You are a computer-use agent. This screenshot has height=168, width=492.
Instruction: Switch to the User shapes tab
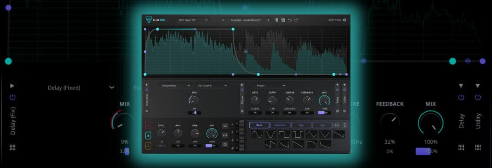pyautogui.click(x=322, y=125)
